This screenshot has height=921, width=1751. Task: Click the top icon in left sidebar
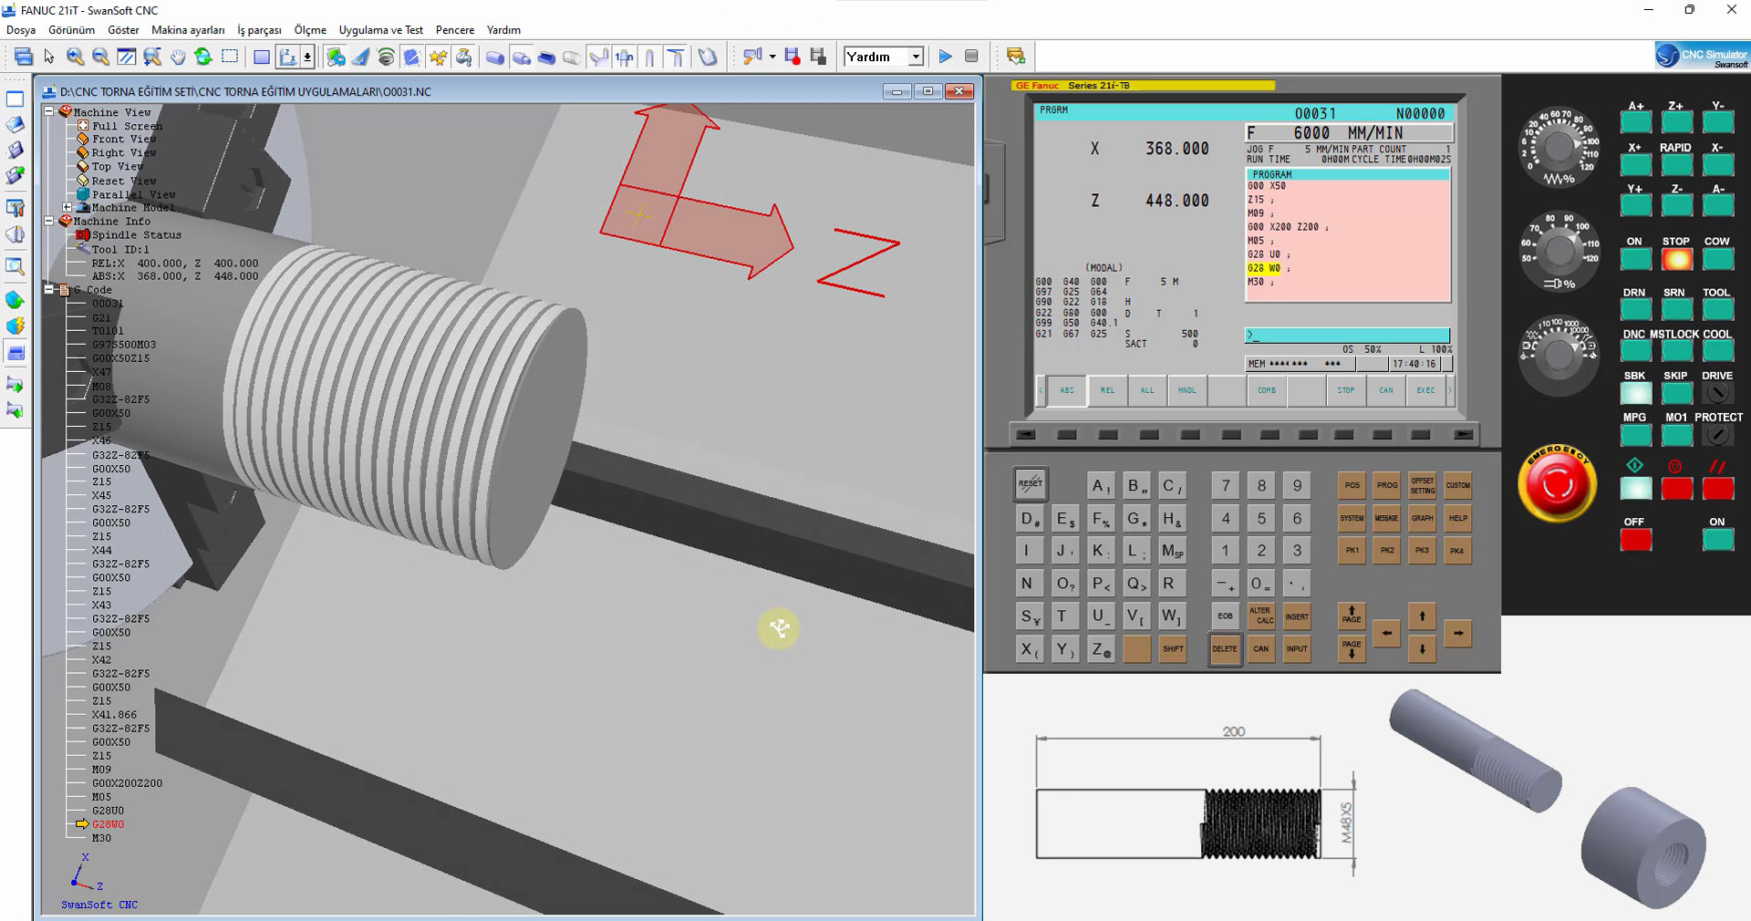(16, 98)
